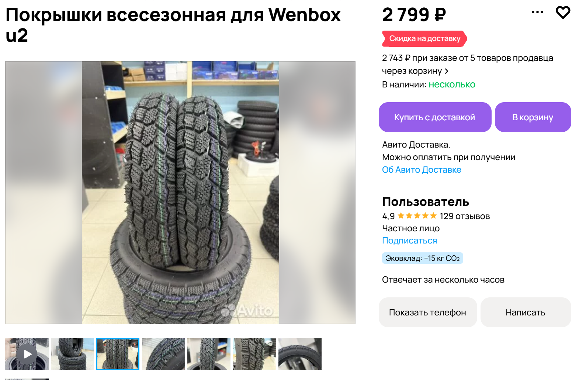Open the 'Об Авито Доставке' link
The height and width of the screenshot is (380, 586).
point(422,170)
